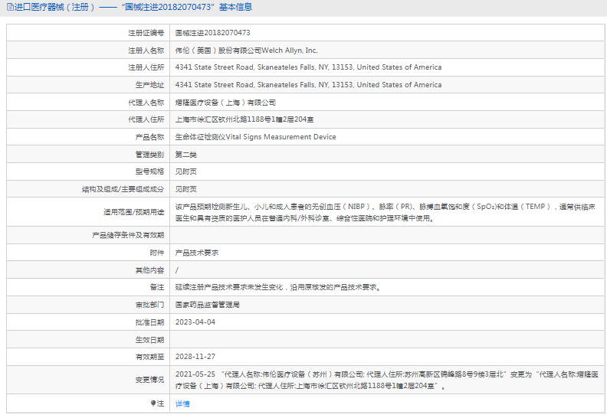Image resolution: width=607 pixels, height=418 pixels.
Task: Click the approval date 2023-04-04
Action: click(195, 322)
